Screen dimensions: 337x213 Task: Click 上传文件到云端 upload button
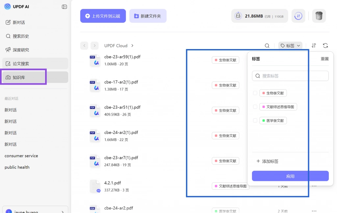(103, 16)
